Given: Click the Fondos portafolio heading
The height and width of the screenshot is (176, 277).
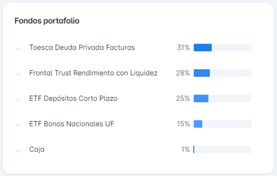Looking at the screenshot, I should (47, 21).
